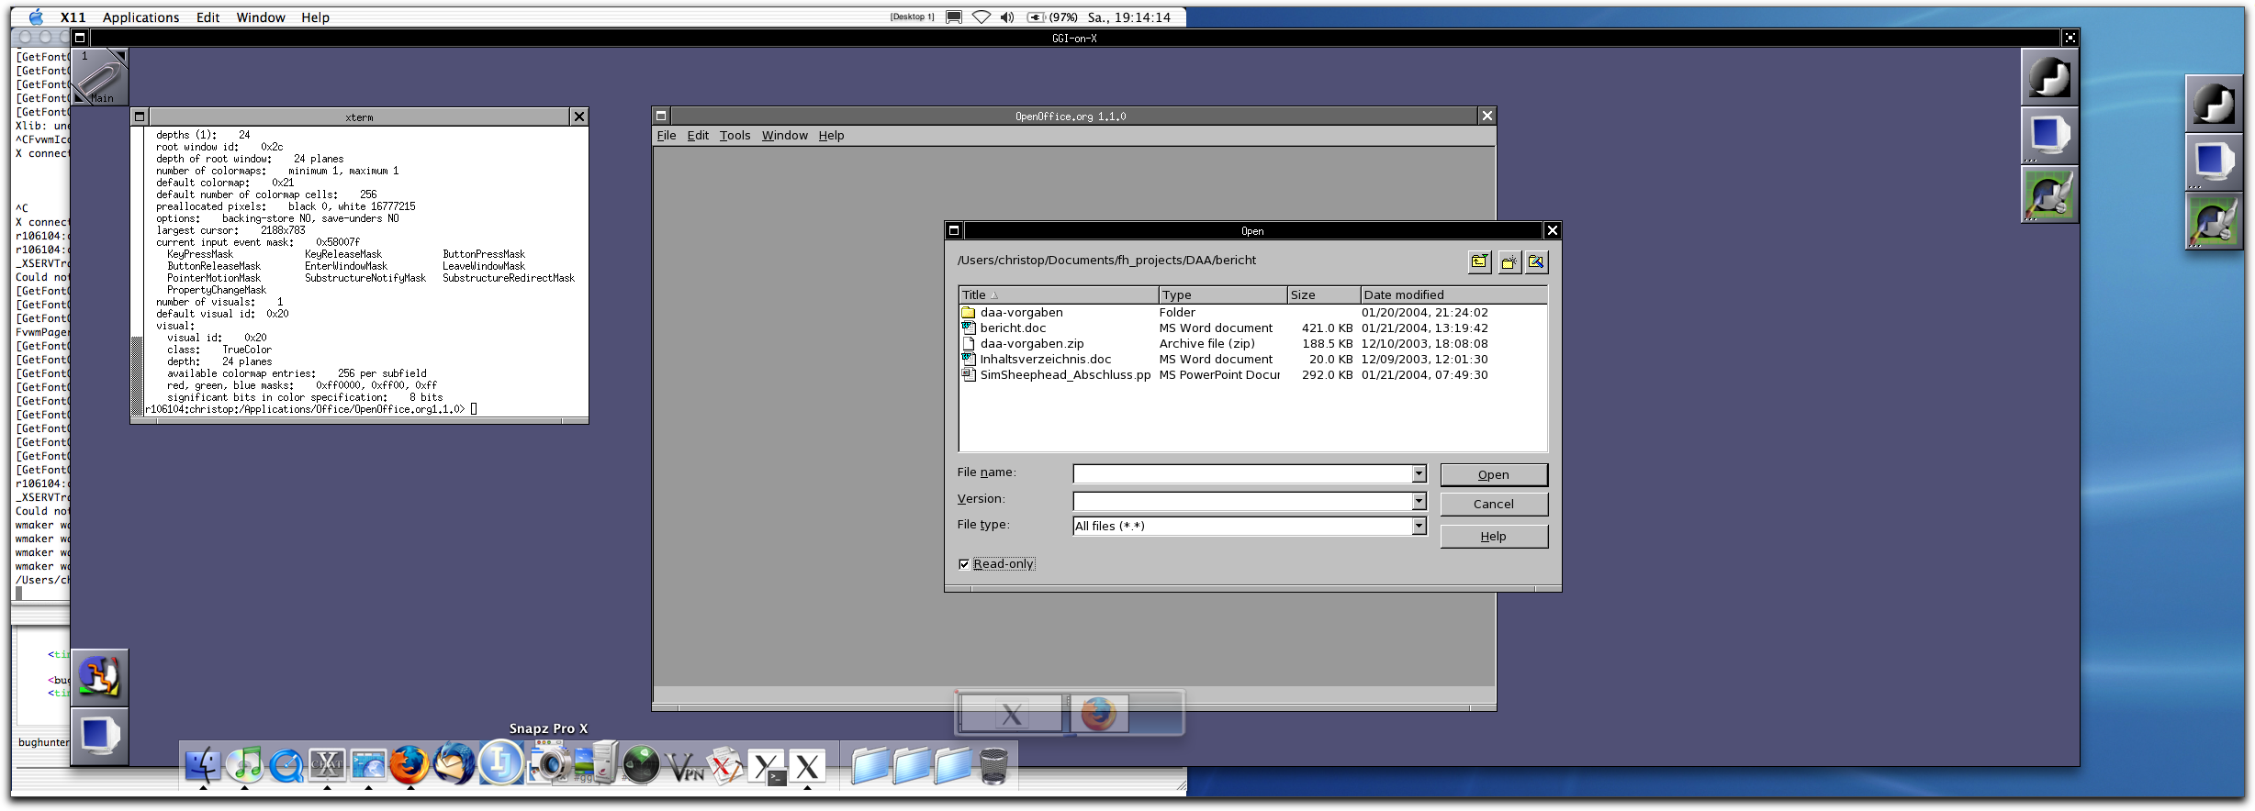
Task: Click the swirl icon on far-right Mac desktop
Action: (x=2214, y=102)
